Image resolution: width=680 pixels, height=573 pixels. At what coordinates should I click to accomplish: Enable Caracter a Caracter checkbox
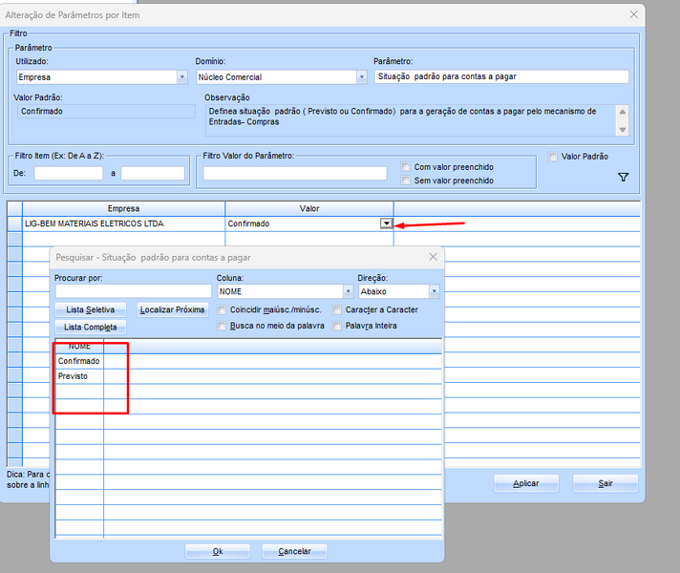click(337, 309)
